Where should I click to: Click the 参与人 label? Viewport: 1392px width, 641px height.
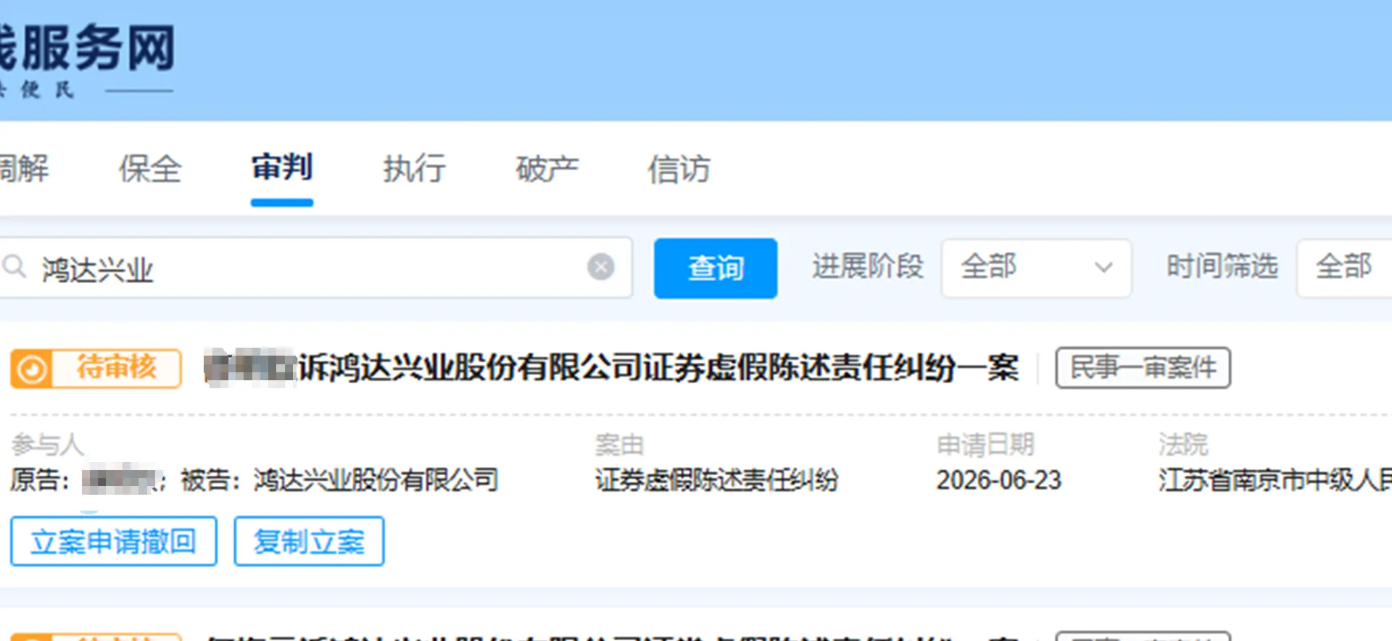(x=48, y=444)
